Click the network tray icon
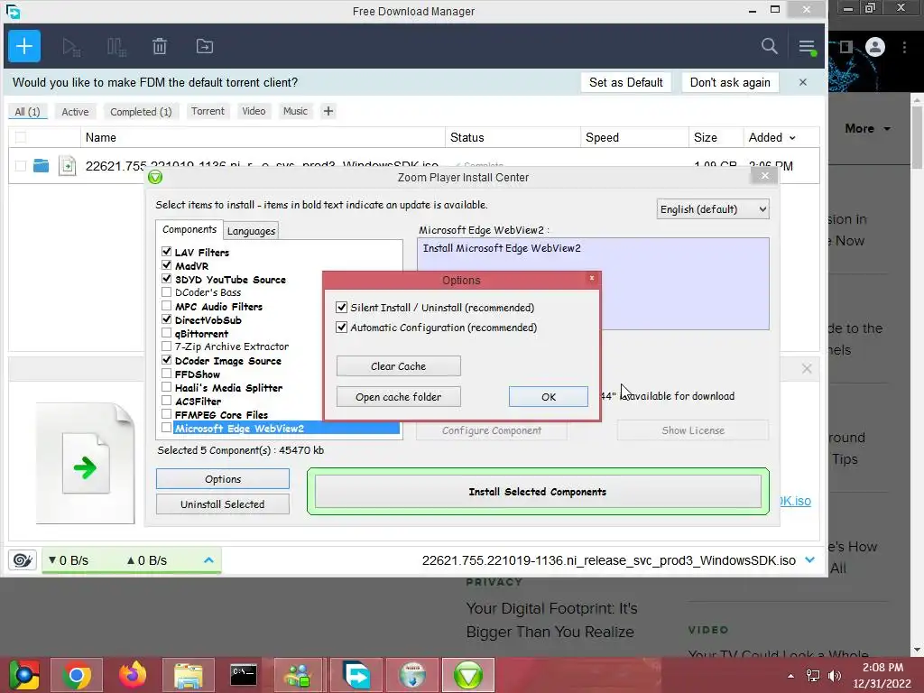Screen dimensions: 924x693 [813, 676]
